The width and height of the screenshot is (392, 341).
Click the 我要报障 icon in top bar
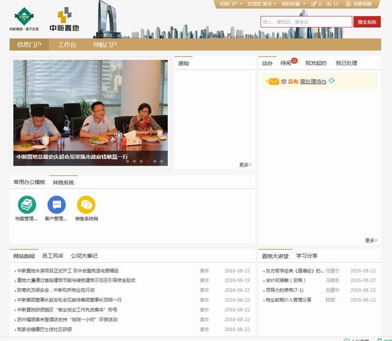click(348, 4)
